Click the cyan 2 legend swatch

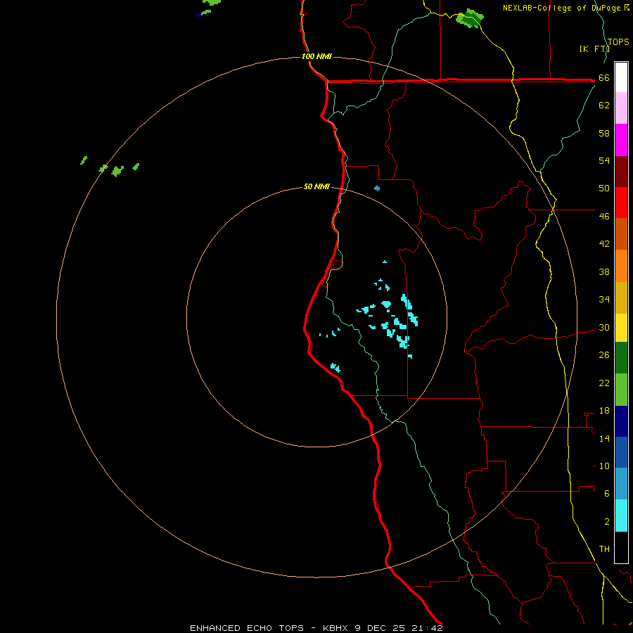[x=621, y=516]
